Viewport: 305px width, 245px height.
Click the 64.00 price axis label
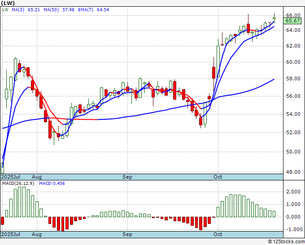point(293,30)
